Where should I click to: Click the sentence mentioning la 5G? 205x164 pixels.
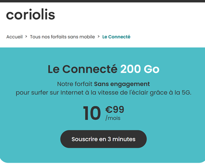coord(103,93)
